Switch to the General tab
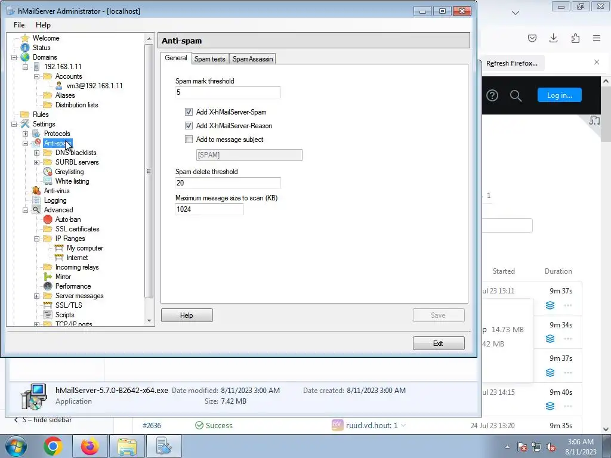This screenshot has width=611, height=458. 176,58
